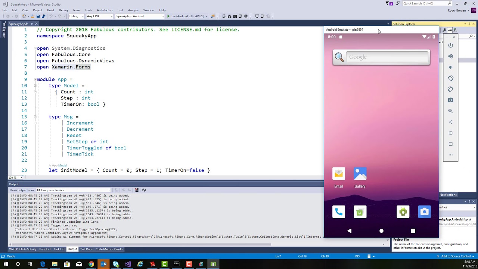The height and width of the screenshot is (269, 478).
Task: Toggle word wrap in Output pane
Action: [144, 190]
